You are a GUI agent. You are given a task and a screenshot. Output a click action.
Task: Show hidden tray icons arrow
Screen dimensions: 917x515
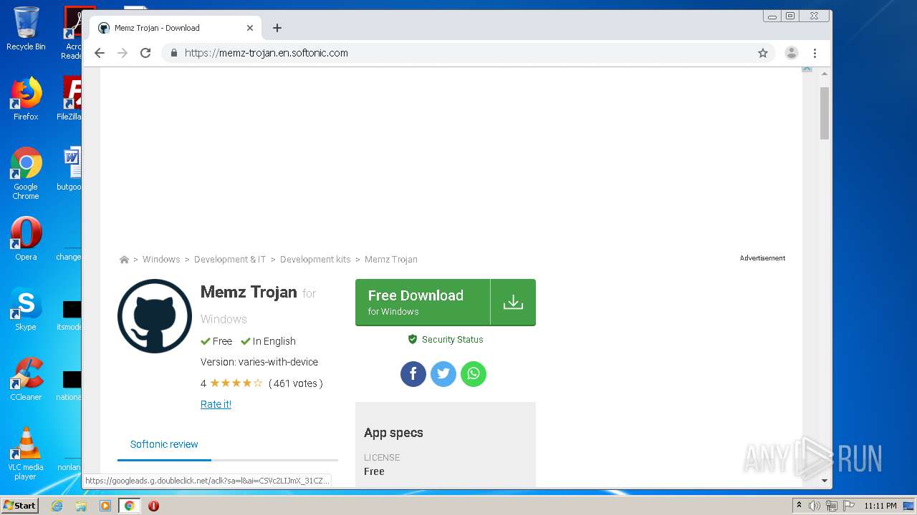click(799, 506)
